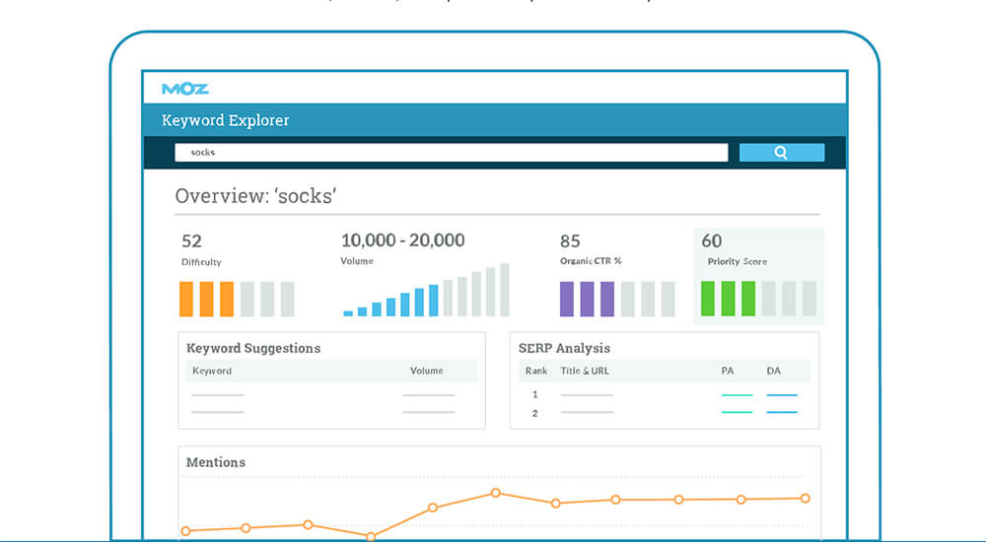Click the 10,000 - 20,000 volume value
Viewport: 986px width, 542px height.
coord(402,240)
